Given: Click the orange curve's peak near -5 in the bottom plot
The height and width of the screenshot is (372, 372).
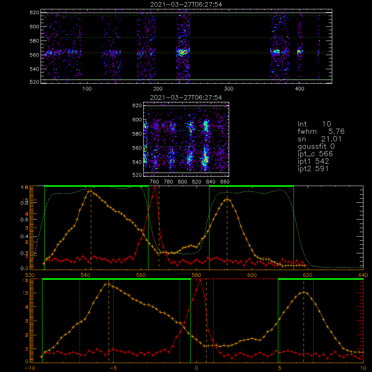Looking at the screenshot, I should pos(108,284).
